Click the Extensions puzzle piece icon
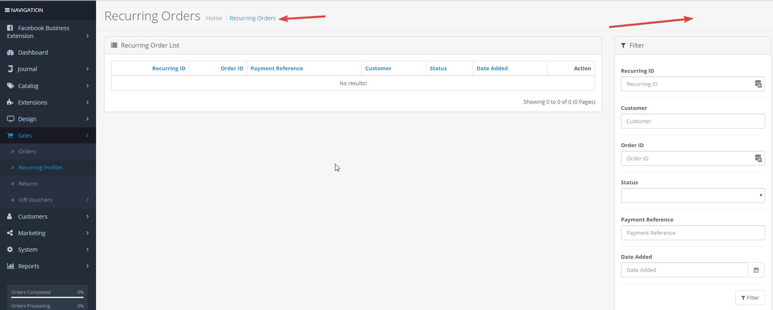 [10, 102]
